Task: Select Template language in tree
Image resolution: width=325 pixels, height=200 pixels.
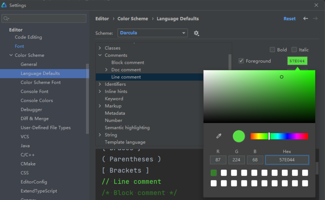Action: point(125,142)
